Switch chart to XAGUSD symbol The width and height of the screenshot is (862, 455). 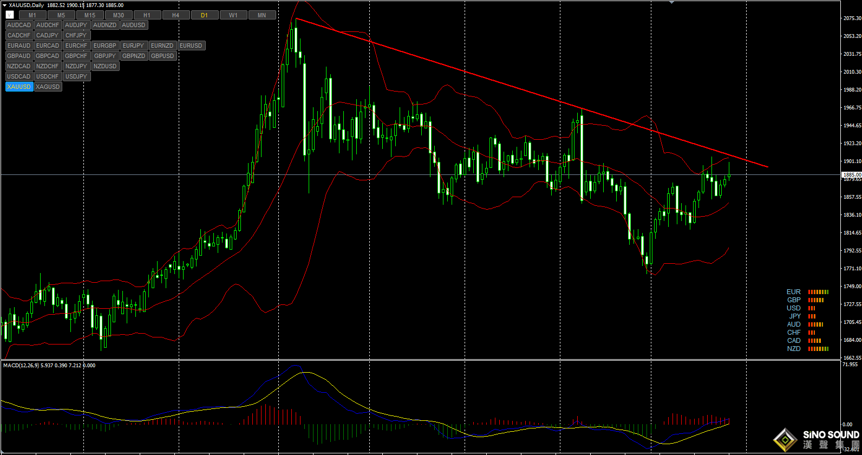[48, 87]
